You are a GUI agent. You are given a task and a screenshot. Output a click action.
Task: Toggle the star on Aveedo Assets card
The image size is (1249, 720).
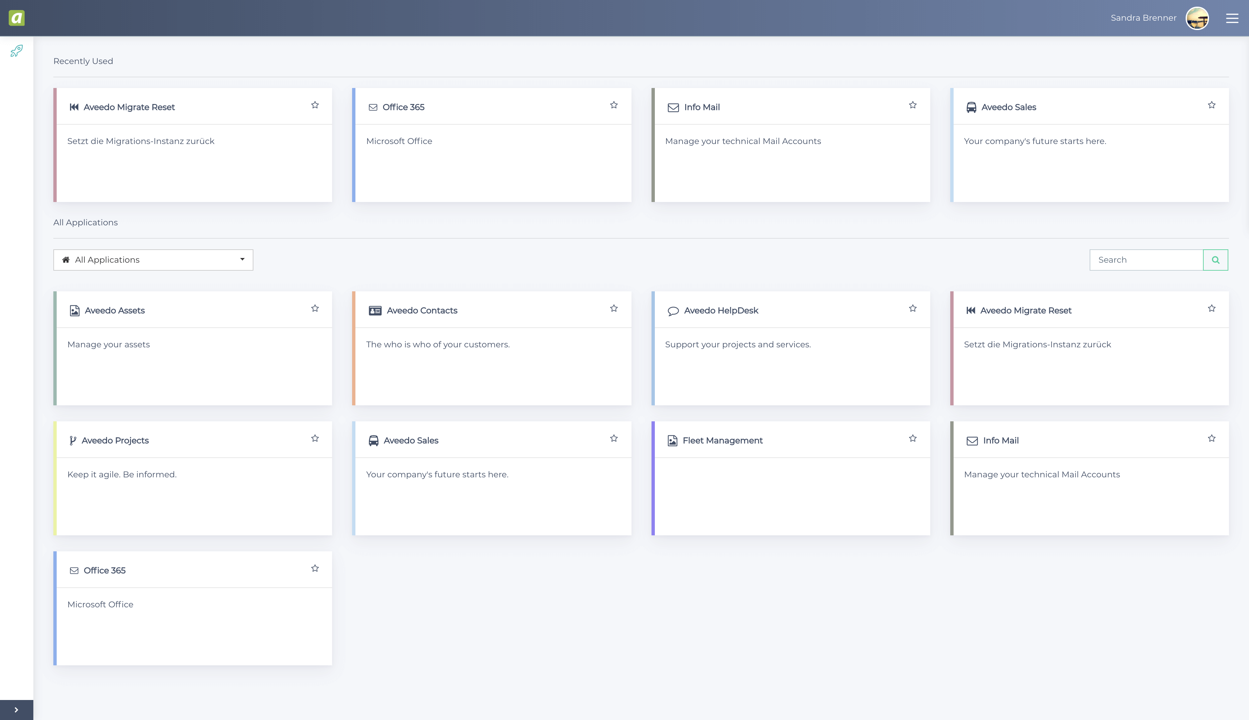coord(315,308)
